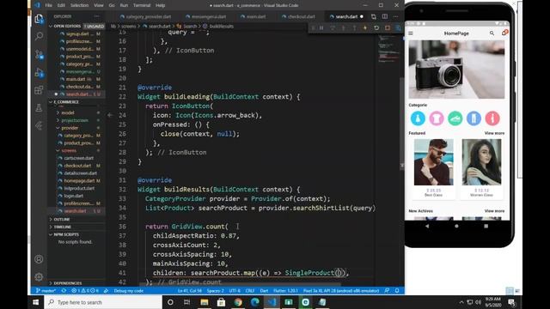The height and width of the screenshot is (309, 550).
Task: Open the Selection menu
Action: pos(79,5)
